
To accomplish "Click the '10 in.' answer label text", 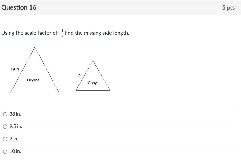I will [x=15, y=151].
